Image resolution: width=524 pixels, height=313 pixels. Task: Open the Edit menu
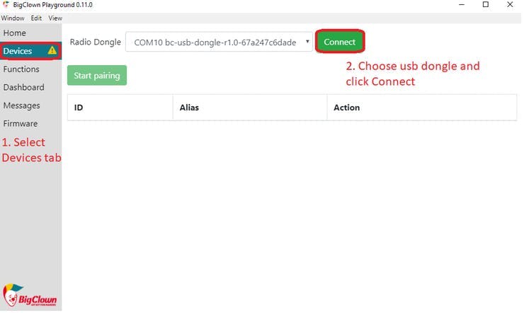(36, 18)
